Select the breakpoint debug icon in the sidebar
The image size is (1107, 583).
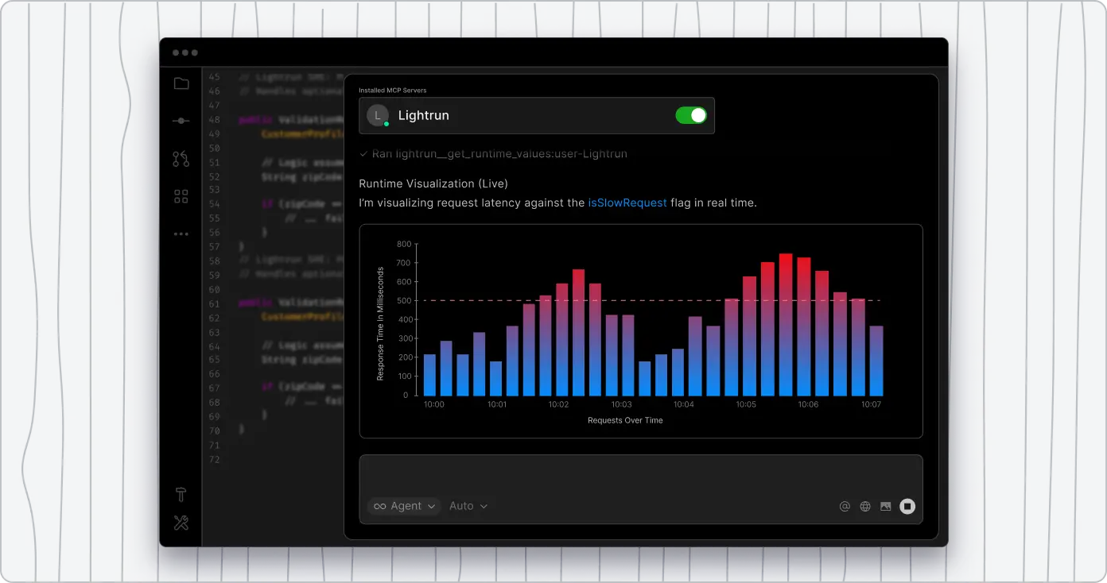[181, 121]
